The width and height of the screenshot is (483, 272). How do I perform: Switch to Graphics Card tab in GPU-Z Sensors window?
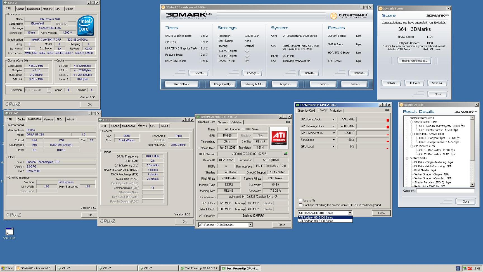(306, 111)
